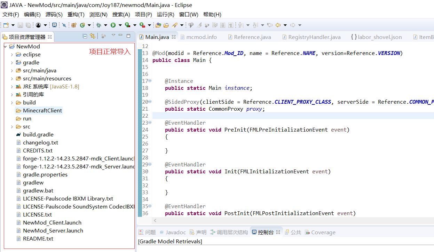Viewport: 434px width, 252px height.
Task: Collapse the @Instance annotation fold on line 17
Action: point(150,81)
